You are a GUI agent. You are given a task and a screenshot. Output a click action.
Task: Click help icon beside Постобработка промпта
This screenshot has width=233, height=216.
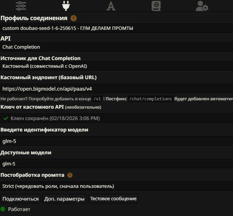70,175
